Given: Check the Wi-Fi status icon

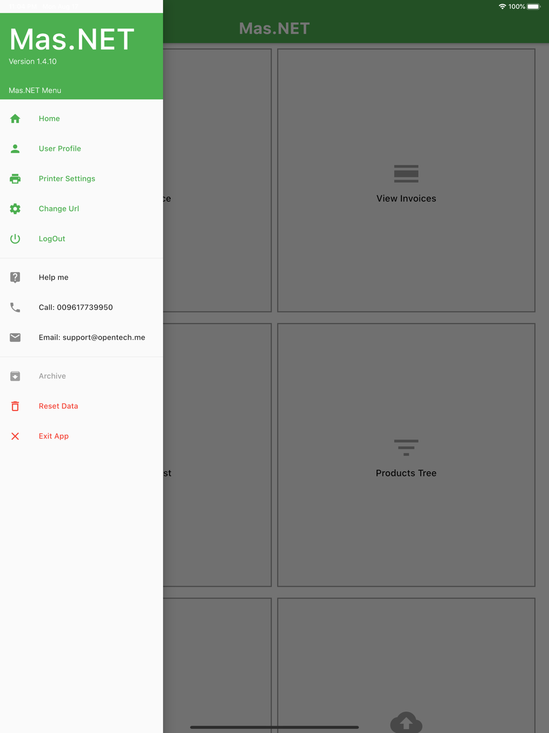Looking at the screenshot, I should 502,7.
